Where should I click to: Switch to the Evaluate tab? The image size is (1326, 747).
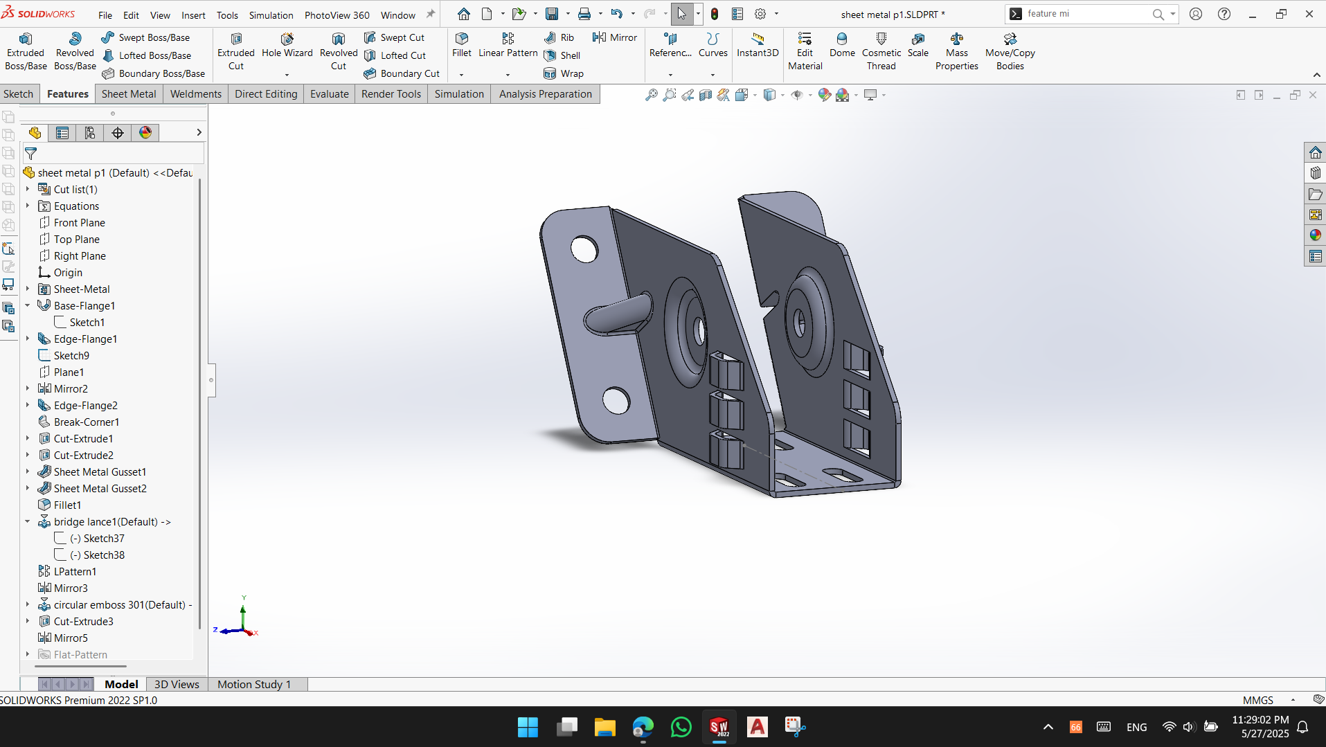[330, 94]
